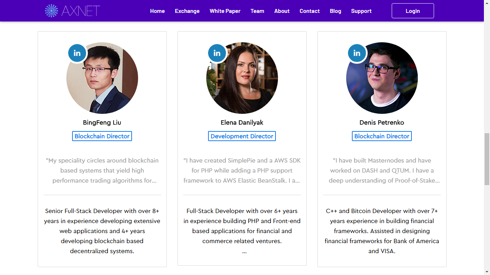Expand Elena Danilyak's bio ellipsis
This screenshot has width=490, height=275.
(x=244, y=251)
